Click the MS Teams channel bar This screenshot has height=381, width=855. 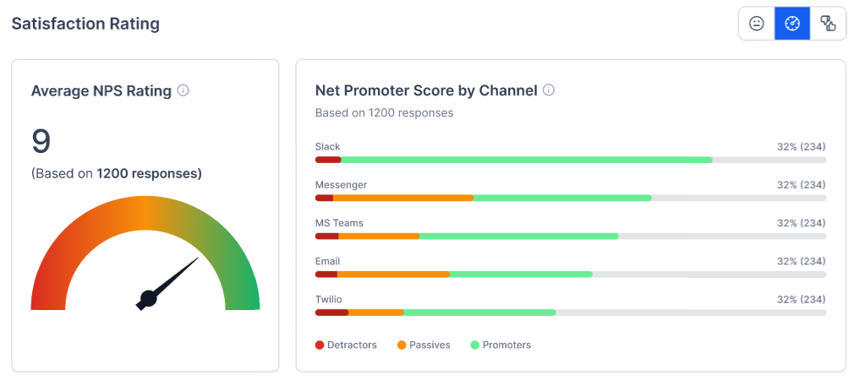[x=570, y=236]
